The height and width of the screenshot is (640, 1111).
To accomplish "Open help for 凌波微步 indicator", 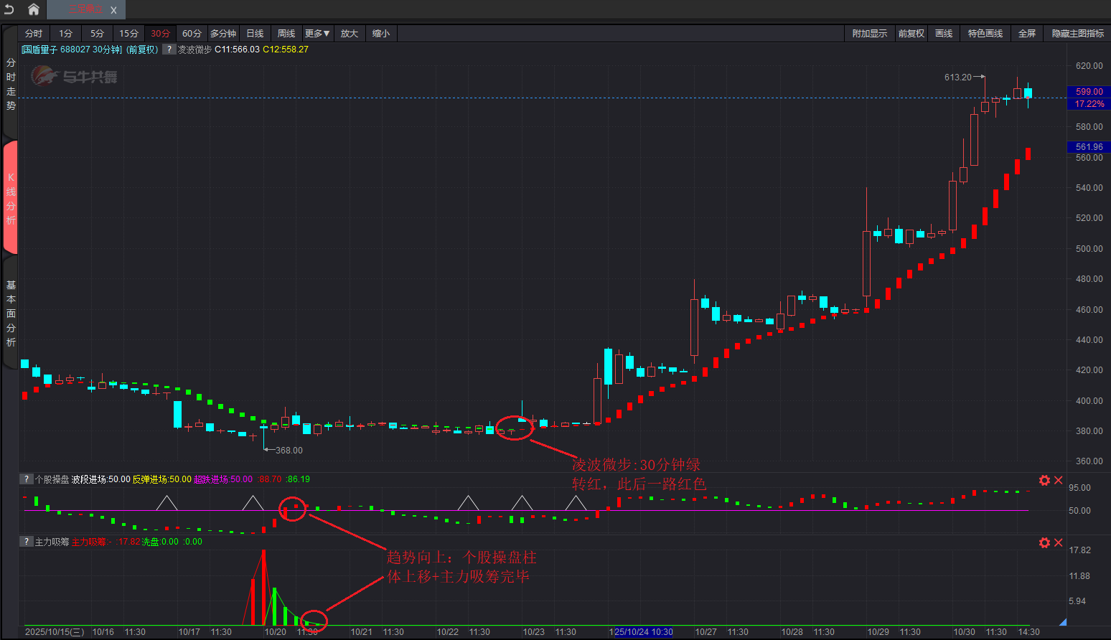I will [x=169, y=50].
